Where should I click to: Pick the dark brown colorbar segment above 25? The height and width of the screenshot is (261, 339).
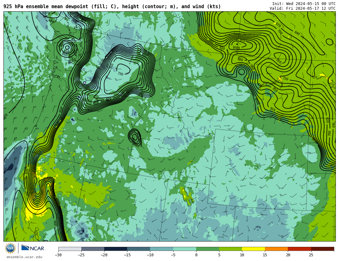(x=322, y=249)
